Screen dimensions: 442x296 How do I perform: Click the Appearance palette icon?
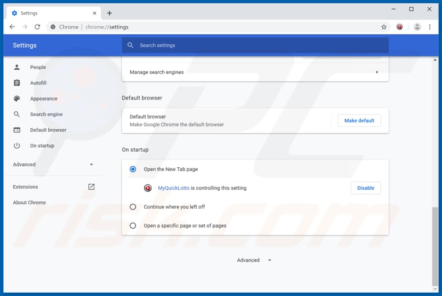click(17, 98)
